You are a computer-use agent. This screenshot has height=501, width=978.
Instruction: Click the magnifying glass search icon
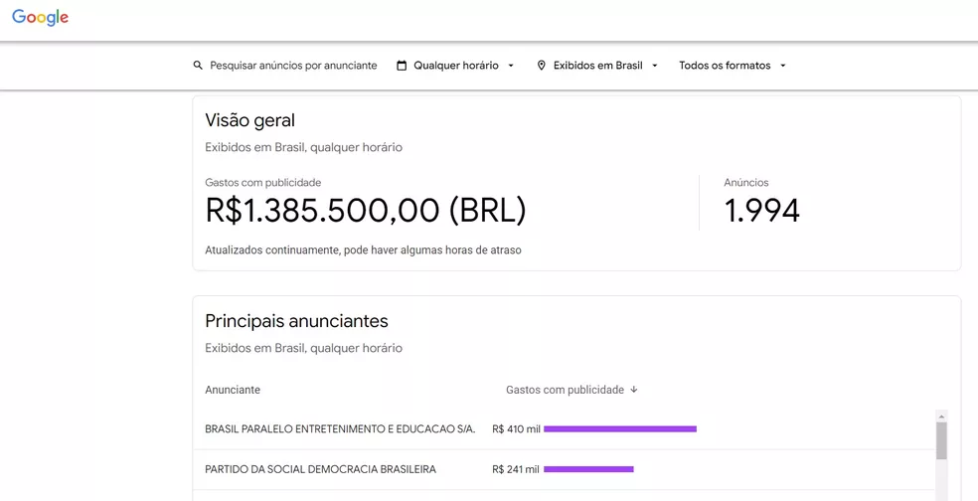[198, 66]
